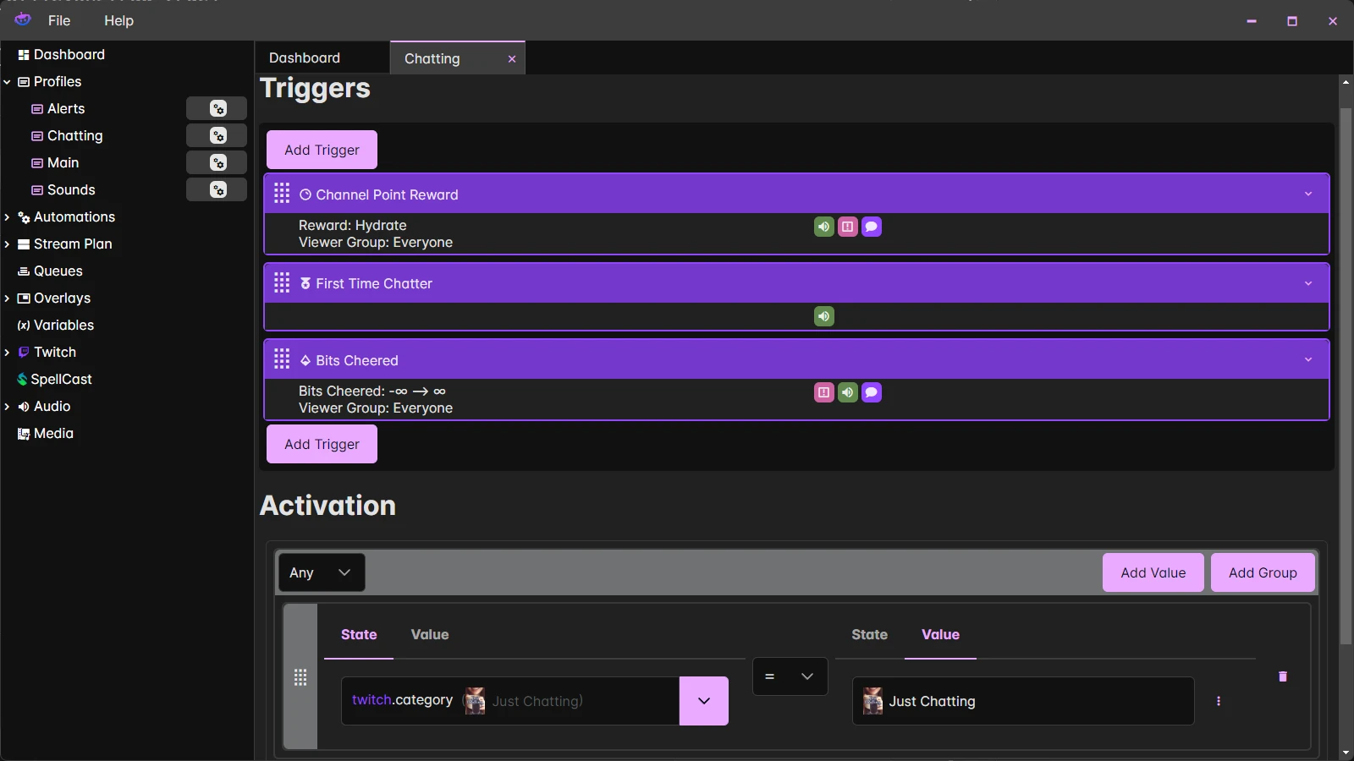The image size is (1354, 761).
Task: Open settings icon for Main profile
Action: point(217,162)
